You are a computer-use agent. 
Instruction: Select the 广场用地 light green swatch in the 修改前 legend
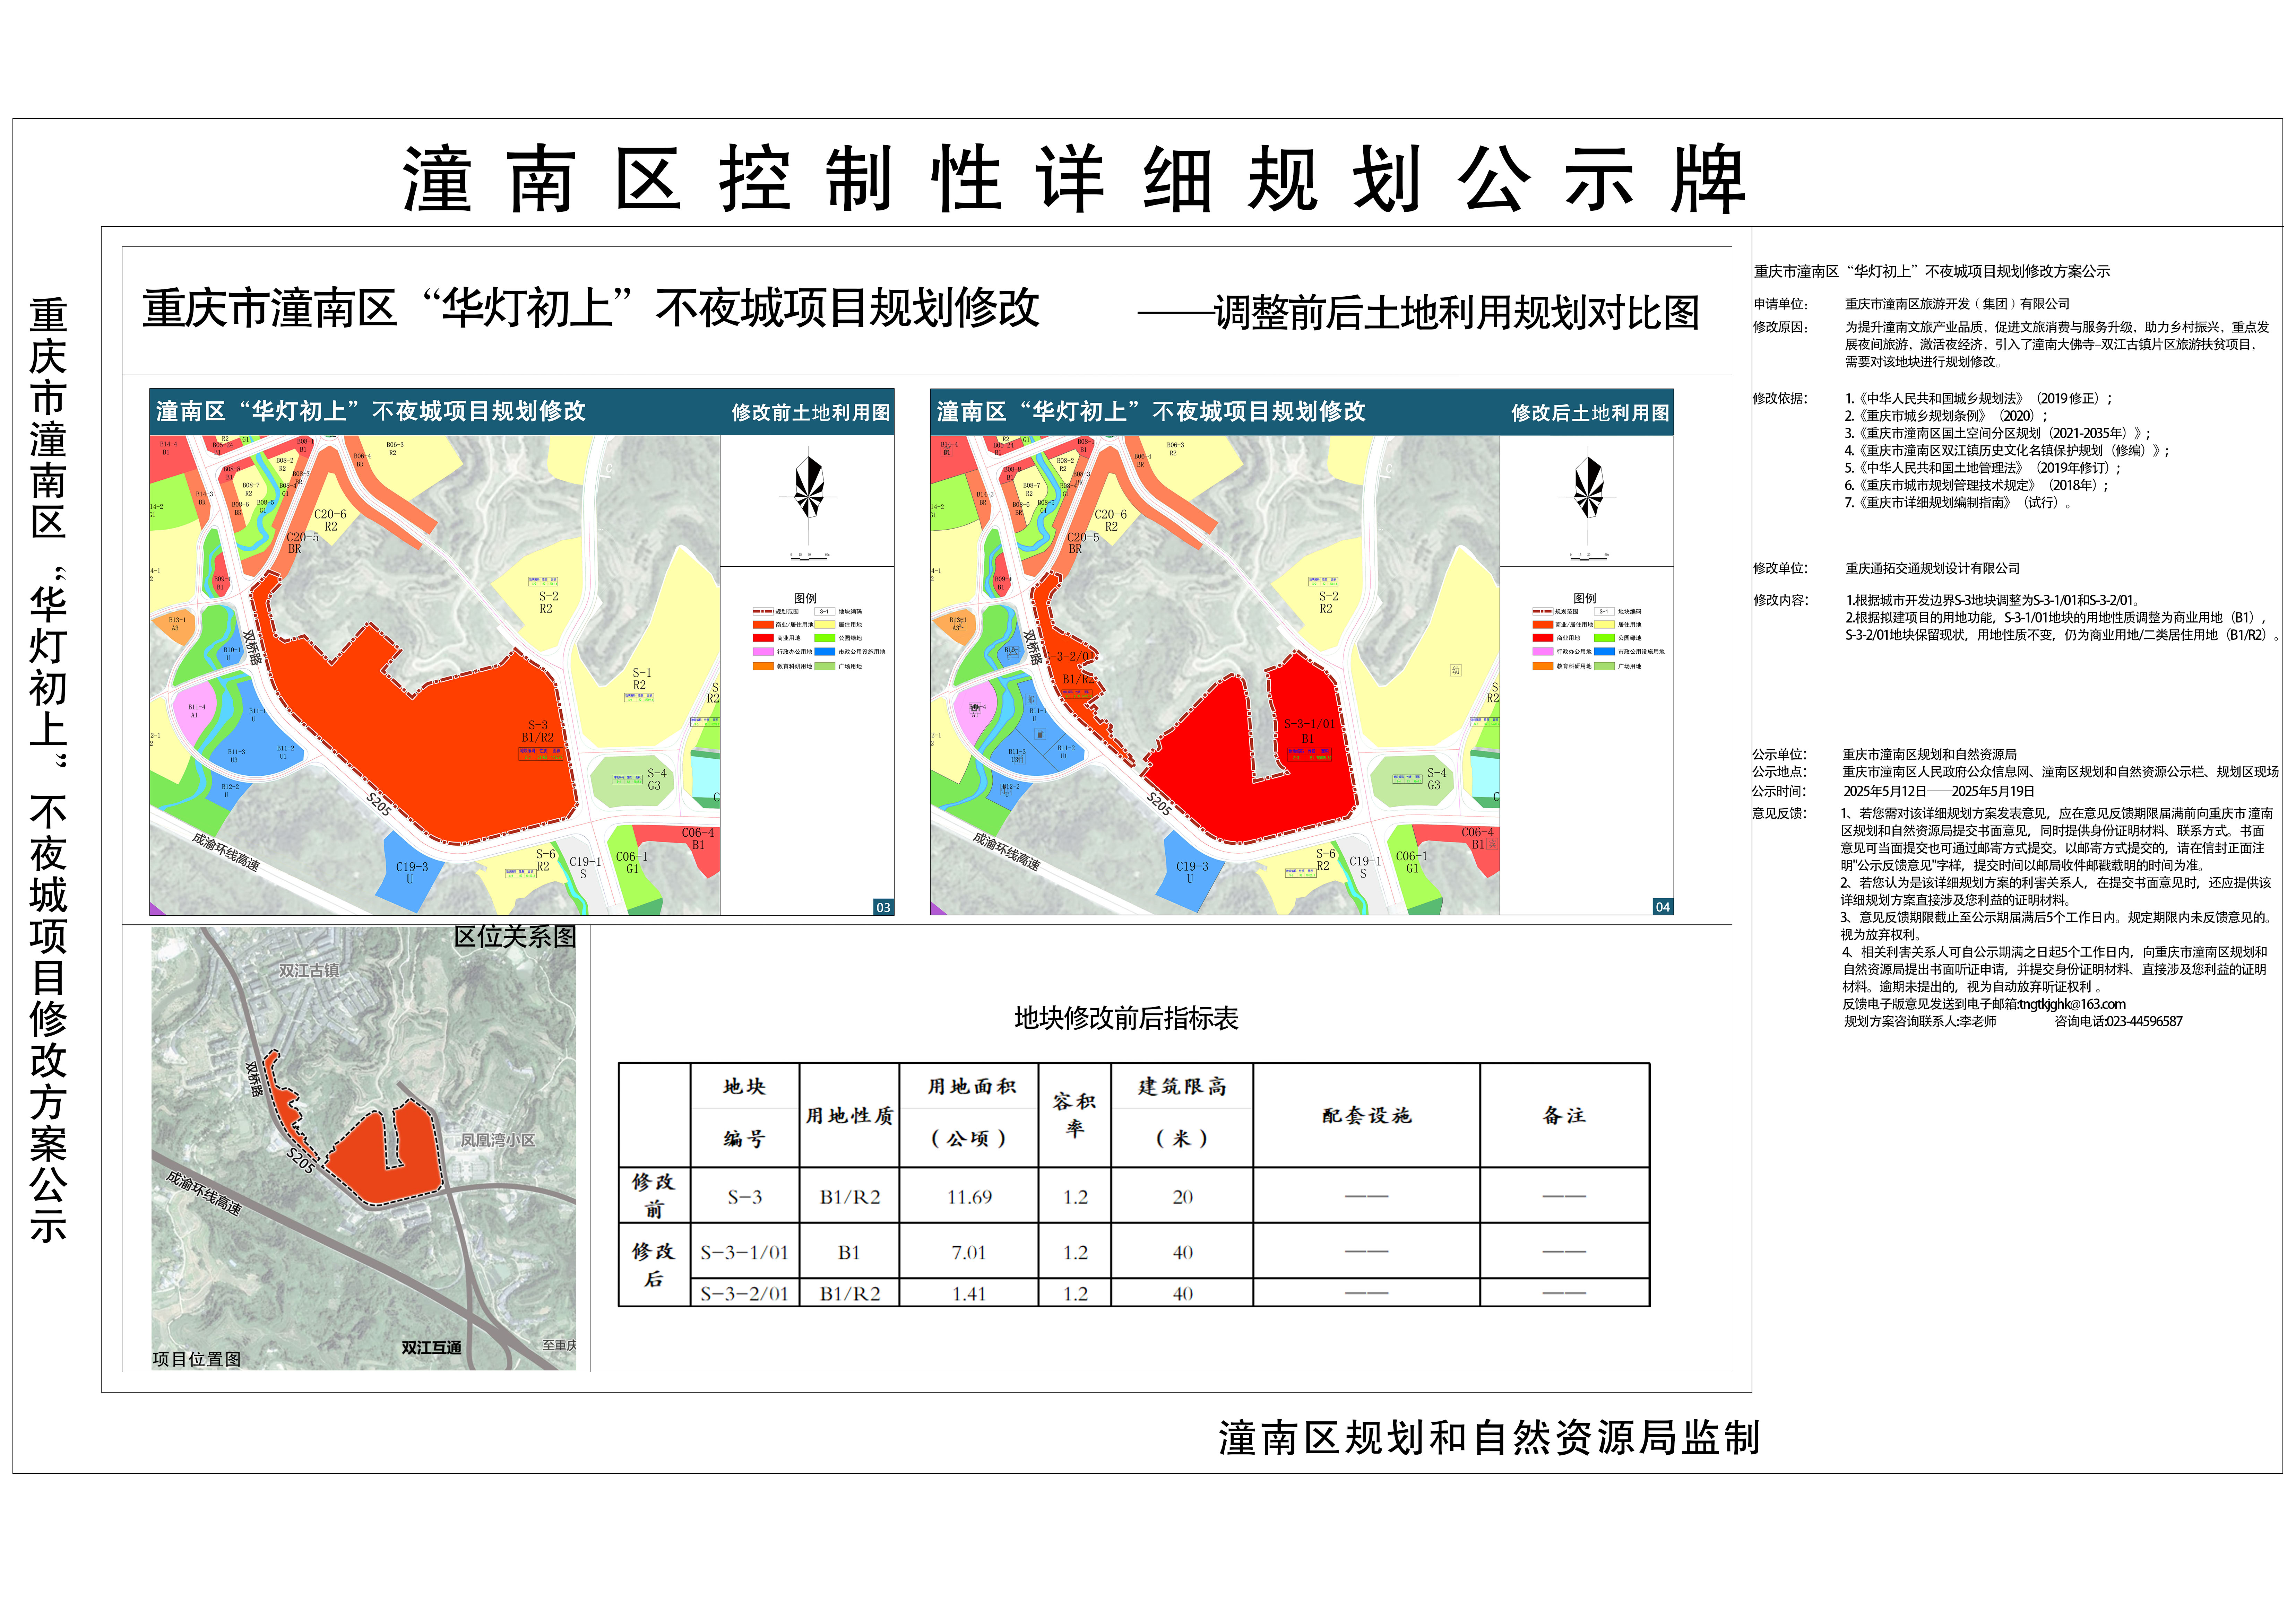tap(824, 665)
